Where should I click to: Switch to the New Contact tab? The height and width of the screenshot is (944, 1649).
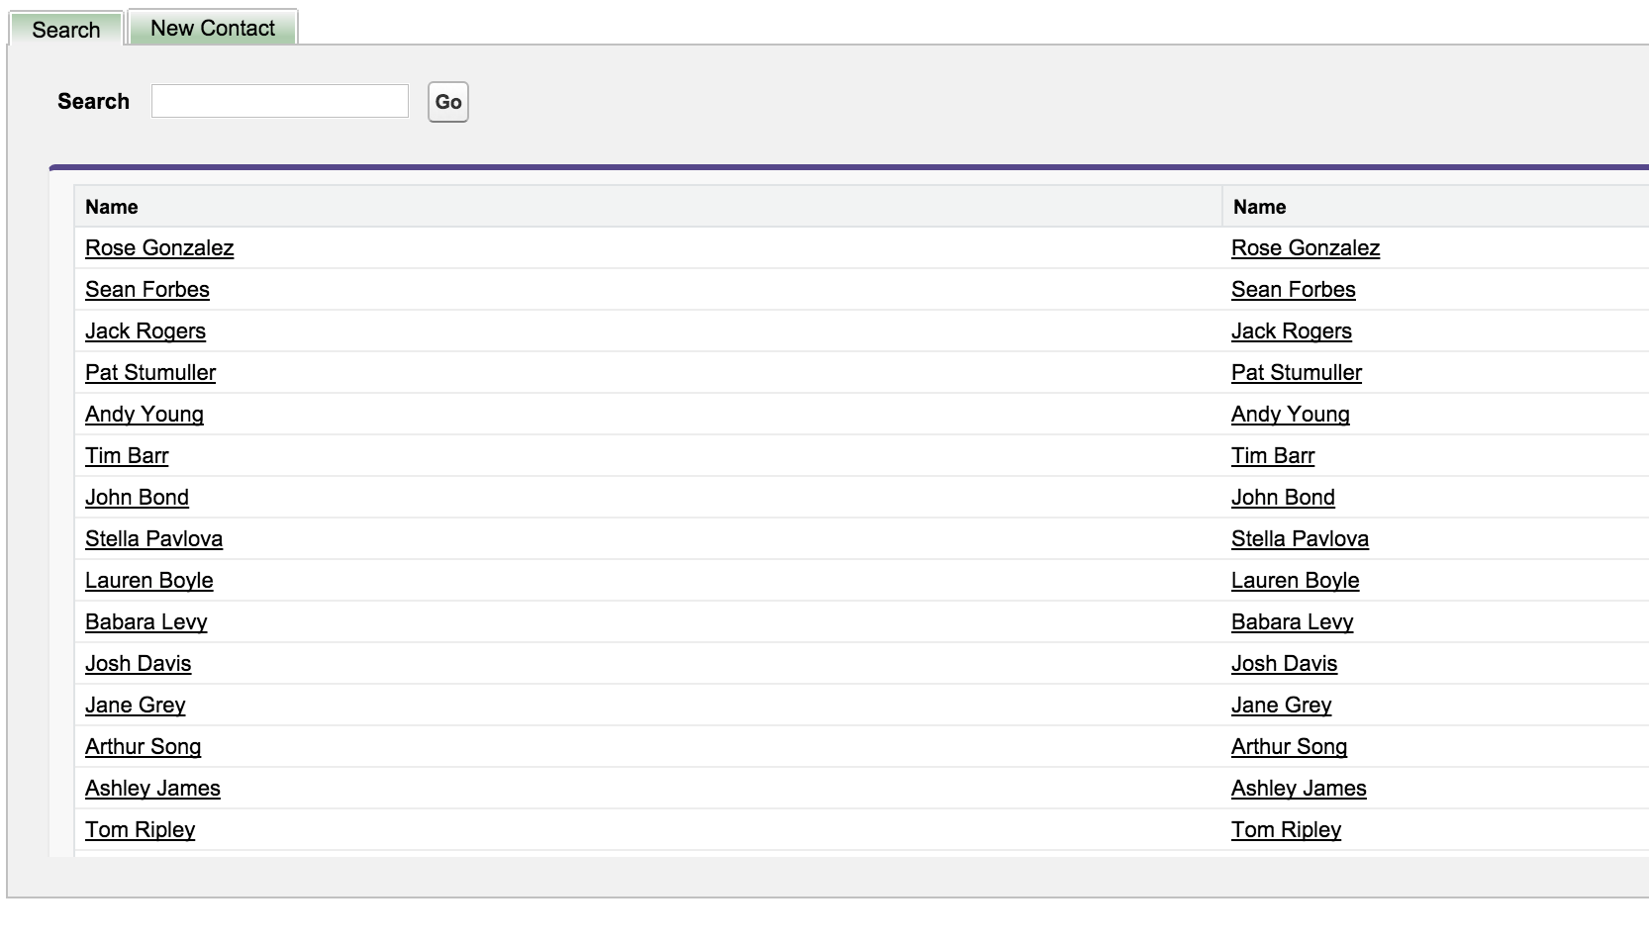pyautogui.click(x=213, y=29)
